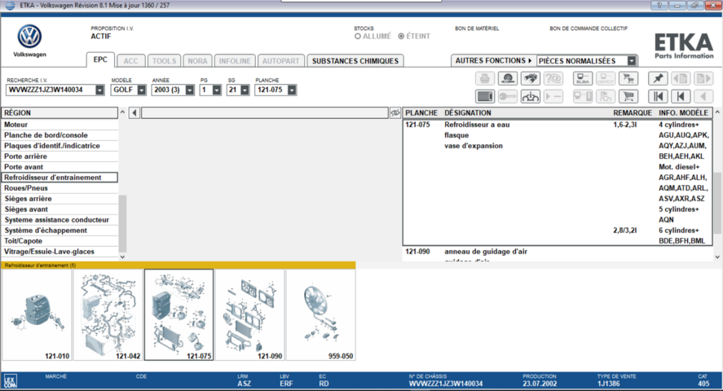723x391 pixels.
Task: Click the Volkswagen logo
Action: click(29, 37)
